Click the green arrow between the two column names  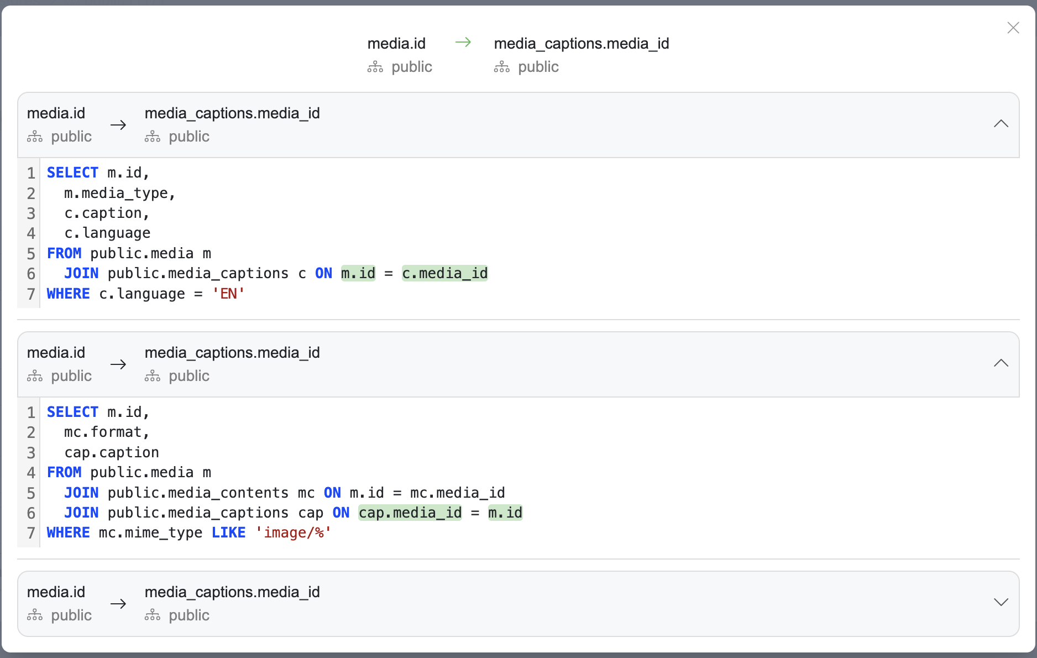(x=463, y=42)
